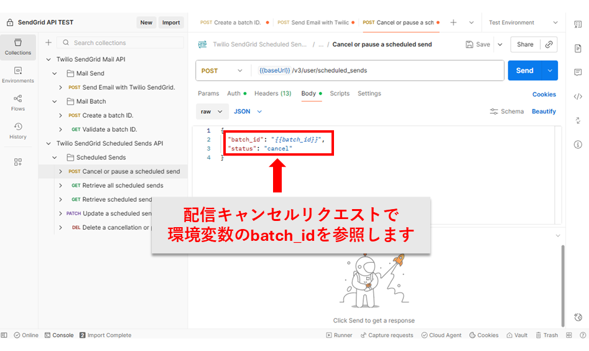Open the Test Environment selector dropdown

(523, 22)
